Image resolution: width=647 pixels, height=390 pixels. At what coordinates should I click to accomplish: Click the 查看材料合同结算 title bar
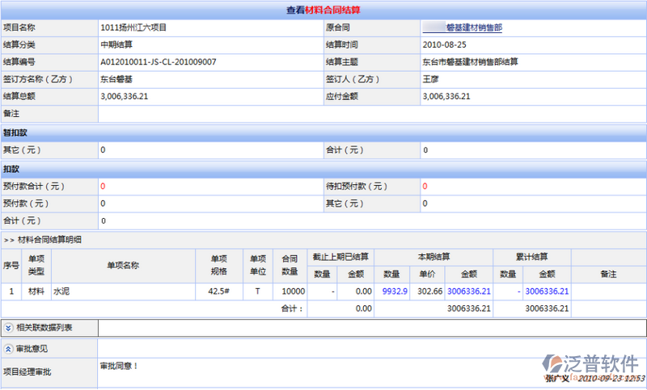(323, 10)
